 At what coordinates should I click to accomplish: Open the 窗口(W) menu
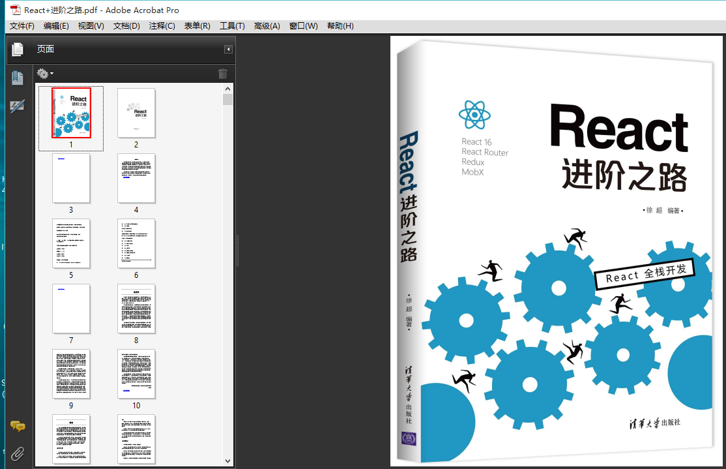pos(303,26)
